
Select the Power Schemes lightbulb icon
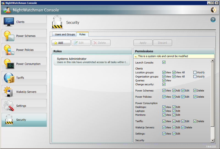pyautogui.click(x=9, y=36)
